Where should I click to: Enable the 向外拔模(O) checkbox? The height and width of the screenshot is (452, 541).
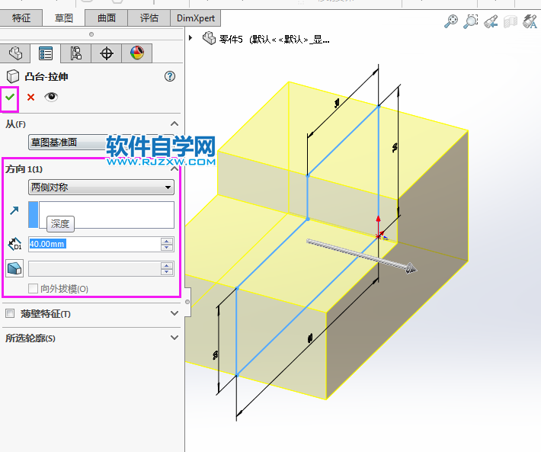pyautogui.click(x=33, y=288)
